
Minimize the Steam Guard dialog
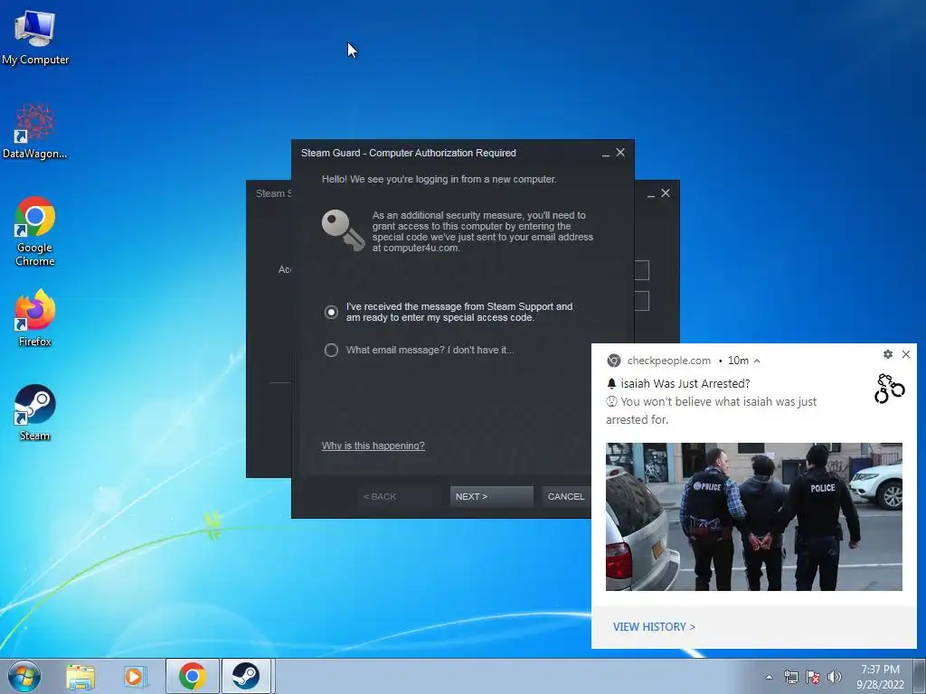(605, 153)
